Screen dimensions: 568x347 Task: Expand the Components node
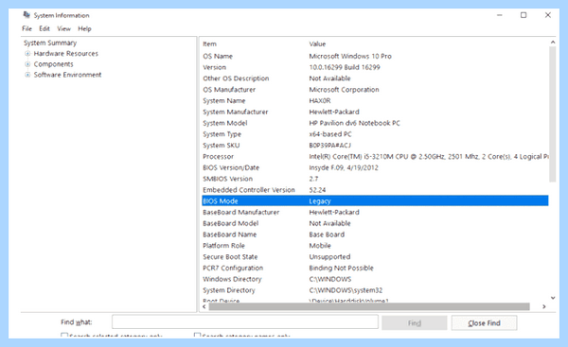[27, 64]
